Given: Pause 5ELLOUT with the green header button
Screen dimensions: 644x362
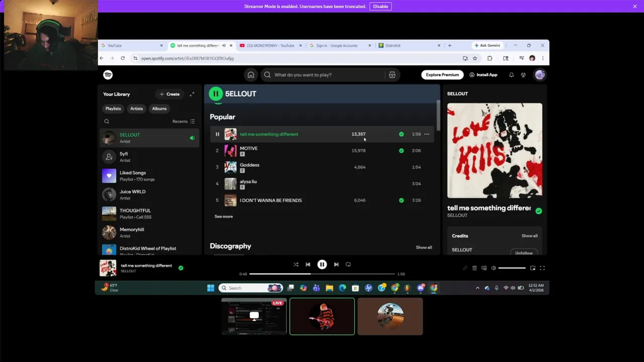Looking at the screenshot, I should click(216, 94).
